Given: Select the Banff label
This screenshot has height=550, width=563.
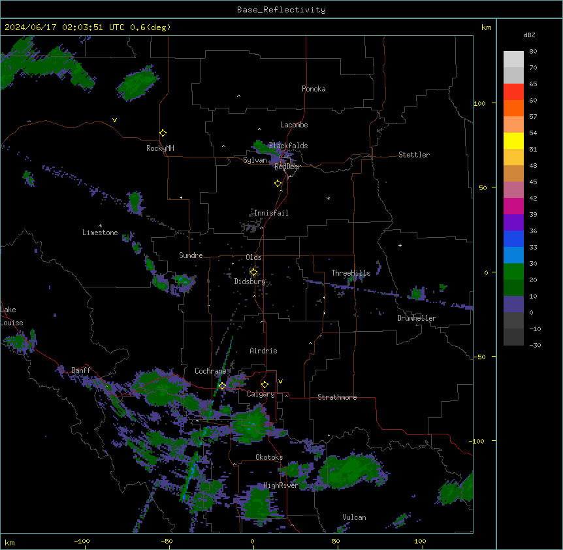Looking at the screenshot, I should pos(81,370).
